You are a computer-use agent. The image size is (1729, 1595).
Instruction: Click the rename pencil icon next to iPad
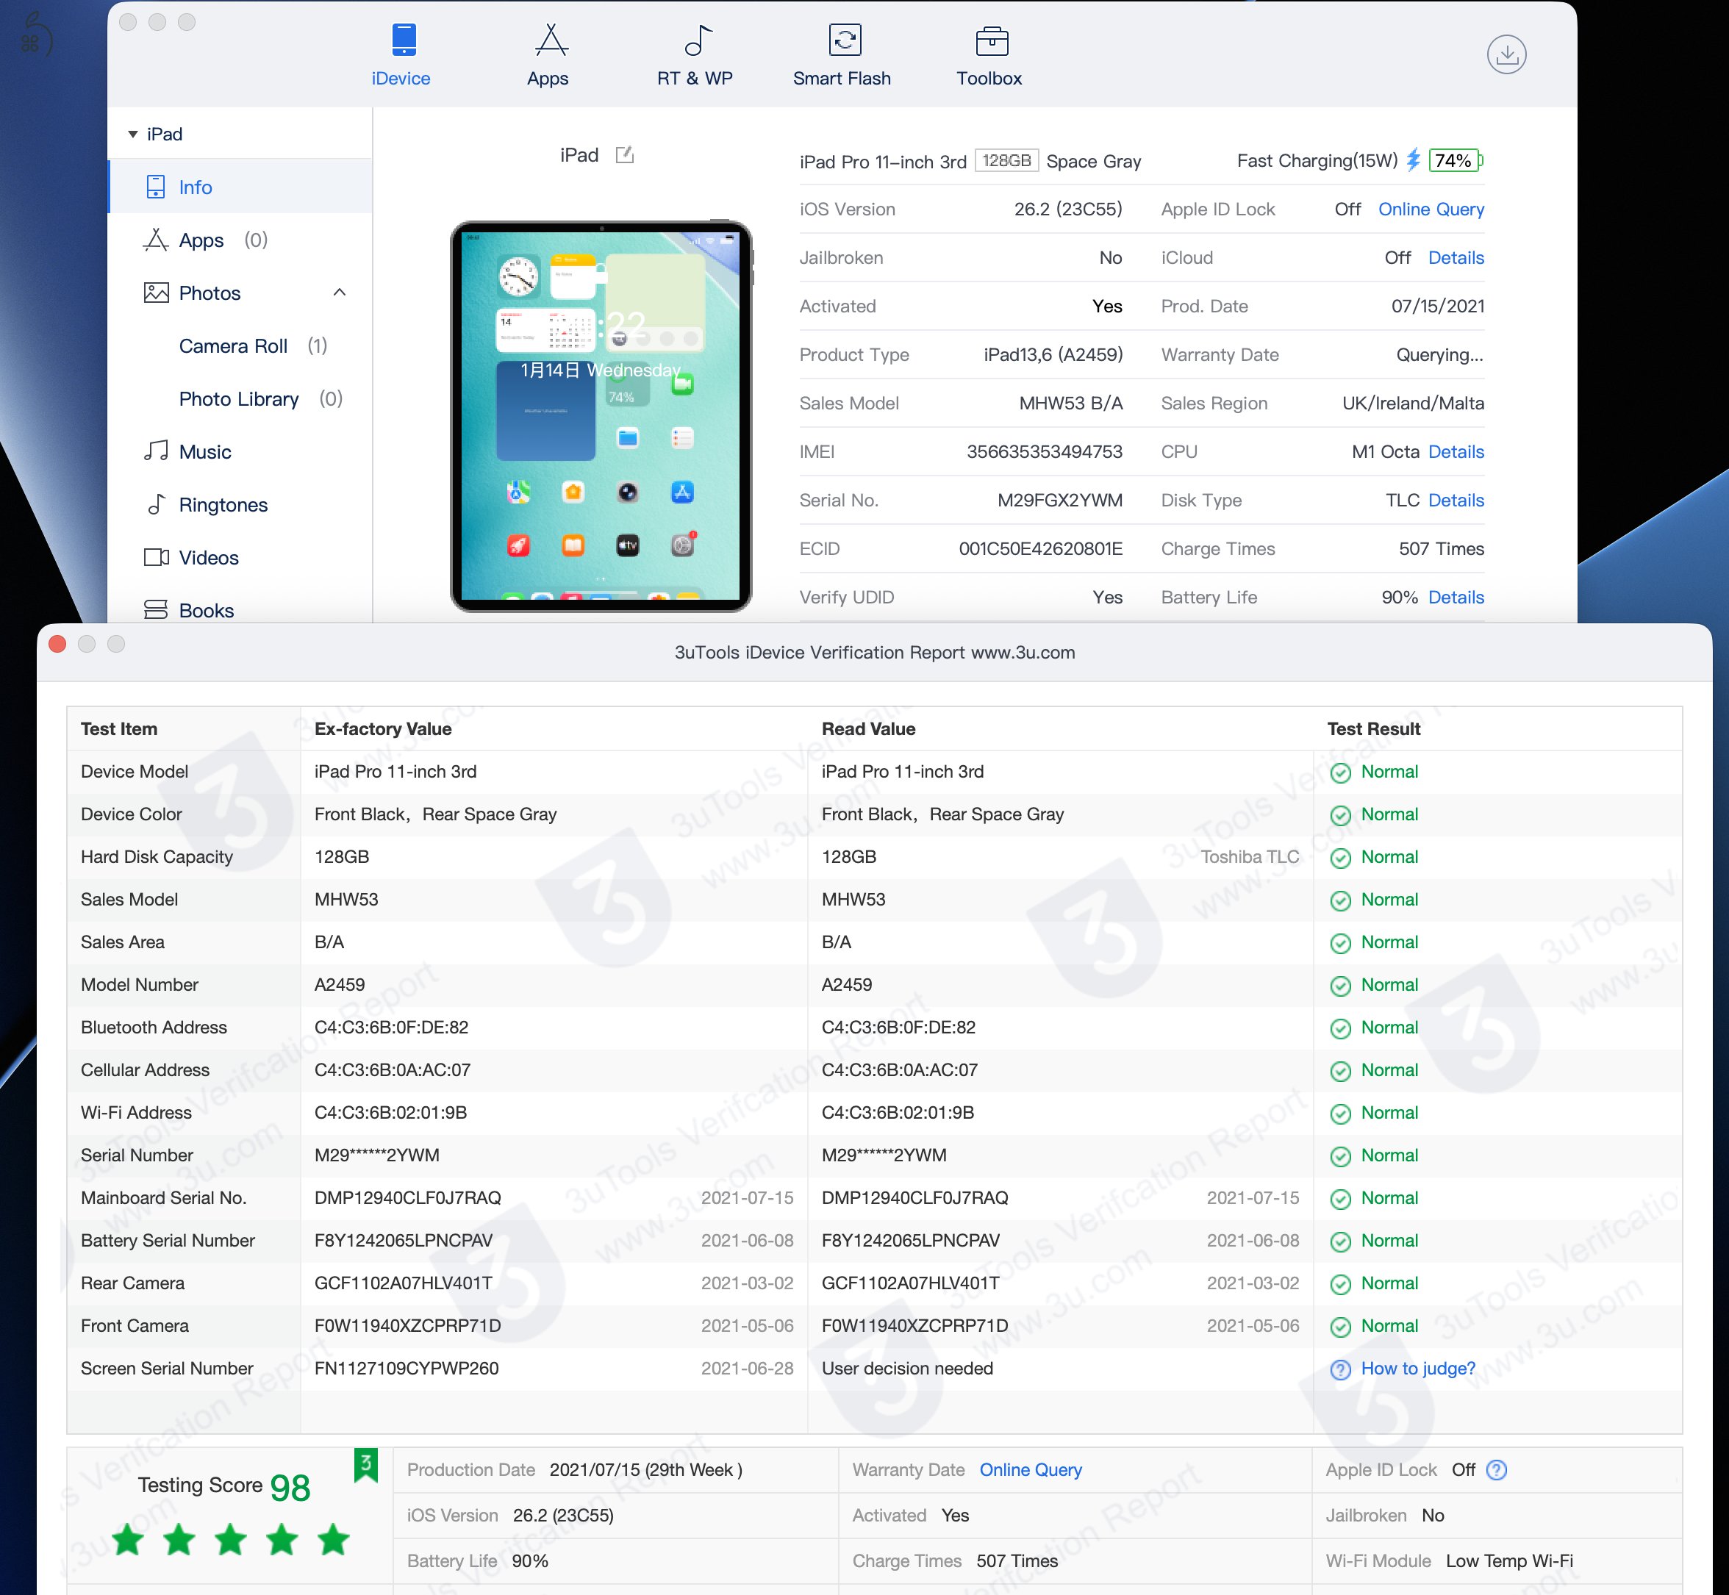tap(624, 154)
